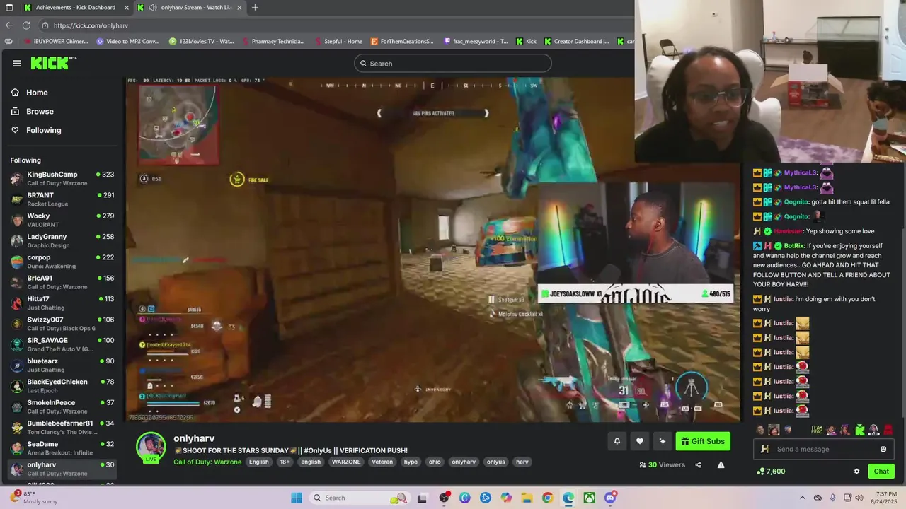Open File Explorer from taskbar
This screenshot has height=509, width=906.
tap(527, 498)
